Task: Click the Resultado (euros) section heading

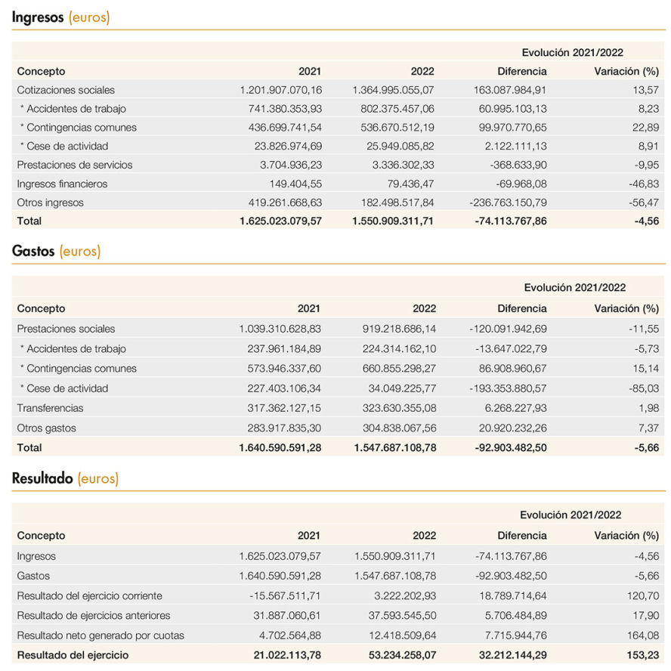Action: [65, 478]
